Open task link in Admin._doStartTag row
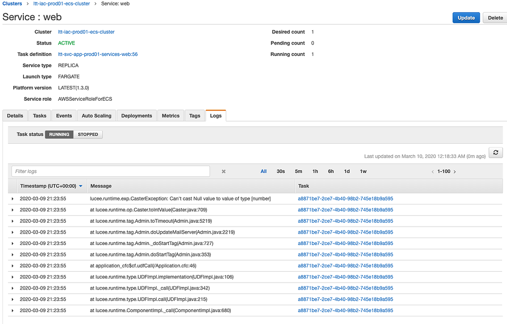This screenshot has height=324, width=507. point(345,243)
